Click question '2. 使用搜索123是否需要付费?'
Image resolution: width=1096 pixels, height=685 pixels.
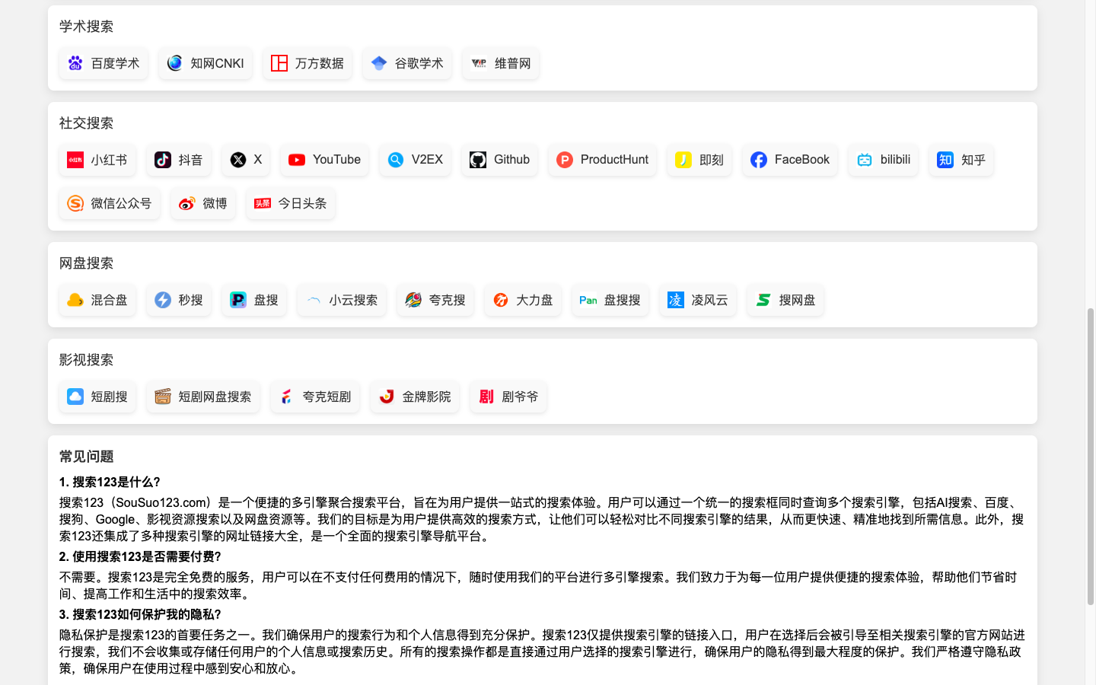click(140, 557)
